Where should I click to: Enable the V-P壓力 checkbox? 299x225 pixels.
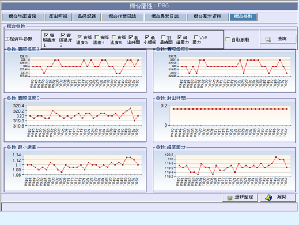tap(196, 37)
